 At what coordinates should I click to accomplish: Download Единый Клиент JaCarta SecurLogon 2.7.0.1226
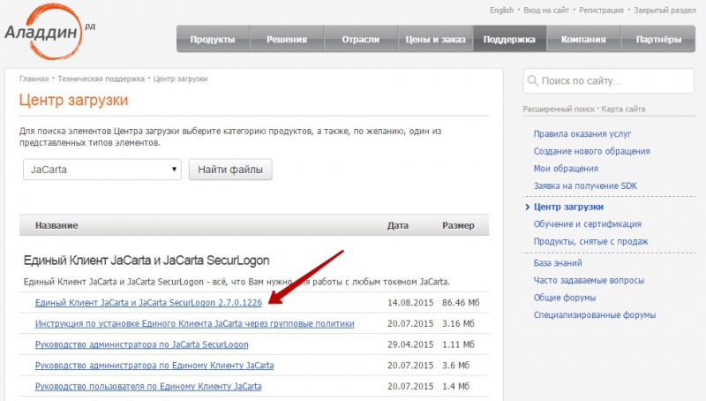[148, 303]
